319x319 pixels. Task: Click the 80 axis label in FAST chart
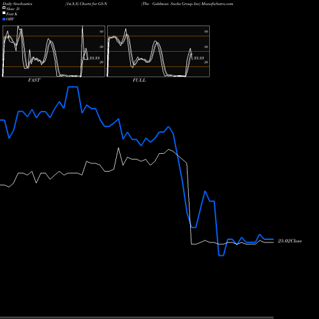click(101, 31)
